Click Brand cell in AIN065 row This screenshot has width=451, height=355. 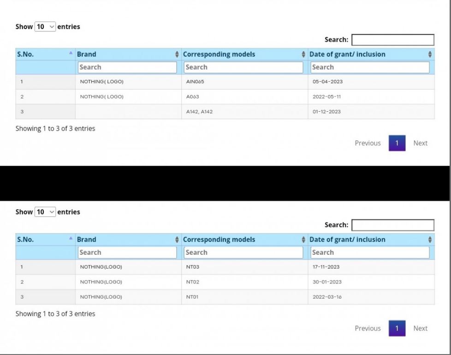click(128, 82)
